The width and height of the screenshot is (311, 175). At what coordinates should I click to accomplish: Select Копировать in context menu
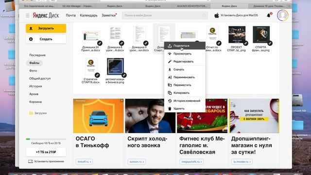(x=185, y=93)
